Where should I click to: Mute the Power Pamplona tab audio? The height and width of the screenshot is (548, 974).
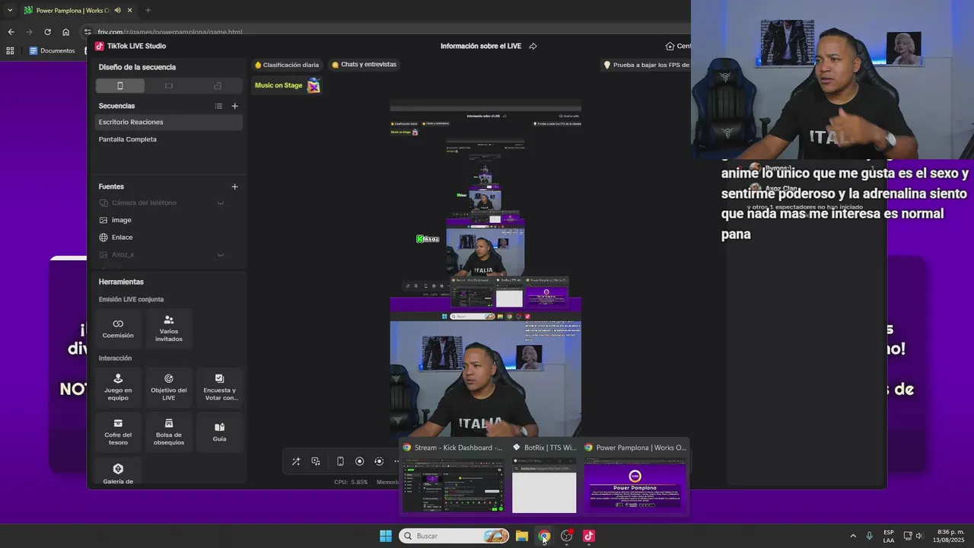coord(117,11)
